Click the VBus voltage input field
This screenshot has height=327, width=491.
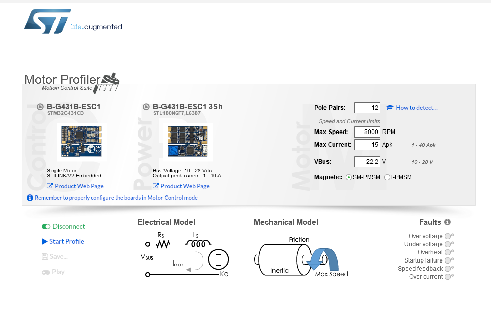(367, 162)
